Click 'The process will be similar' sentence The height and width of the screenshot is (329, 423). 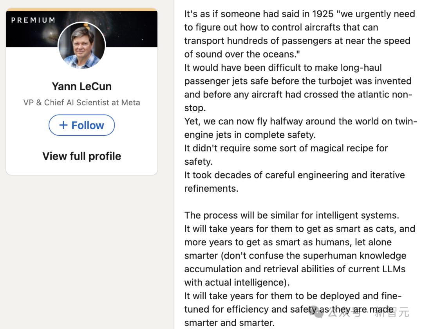tap(291, 215)
